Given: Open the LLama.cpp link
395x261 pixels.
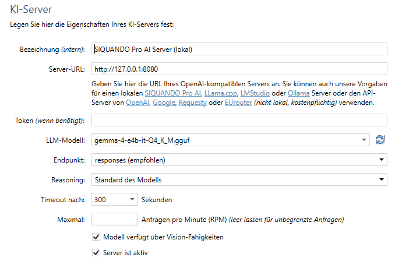Looking at the screenshot, I should coord(220,93).
